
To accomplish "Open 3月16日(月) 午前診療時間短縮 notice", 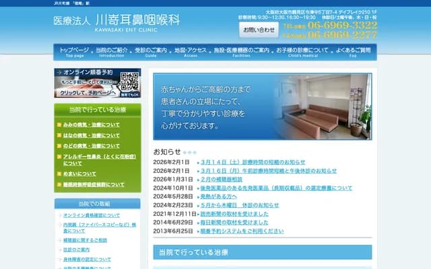I will (x=269, y=171).
